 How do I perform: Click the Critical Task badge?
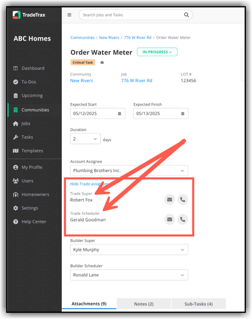point(83,63)
